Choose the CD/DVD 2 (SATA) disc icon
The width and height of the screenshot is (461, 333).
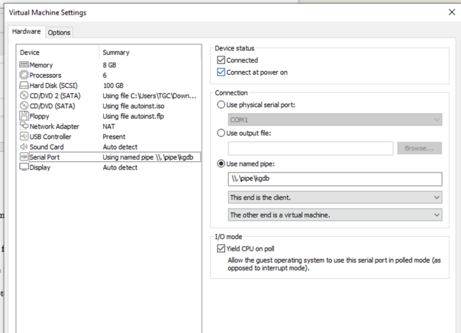24,96
